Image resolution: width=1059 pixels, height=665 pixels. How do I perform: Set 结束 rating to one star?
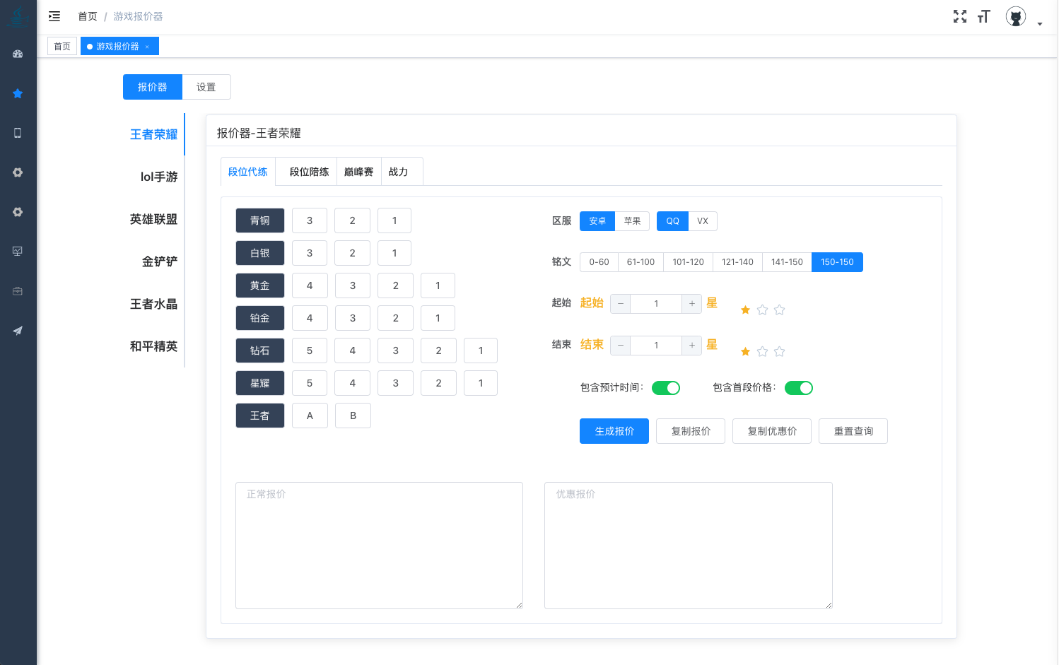tap(745, 351)
